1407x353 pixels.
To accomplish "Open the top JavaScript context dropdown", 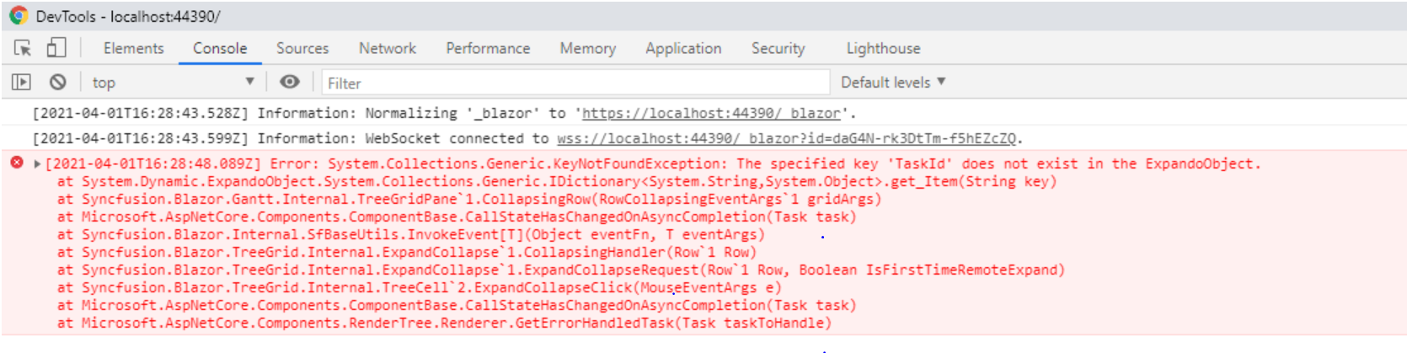I will tap(173, 82).
